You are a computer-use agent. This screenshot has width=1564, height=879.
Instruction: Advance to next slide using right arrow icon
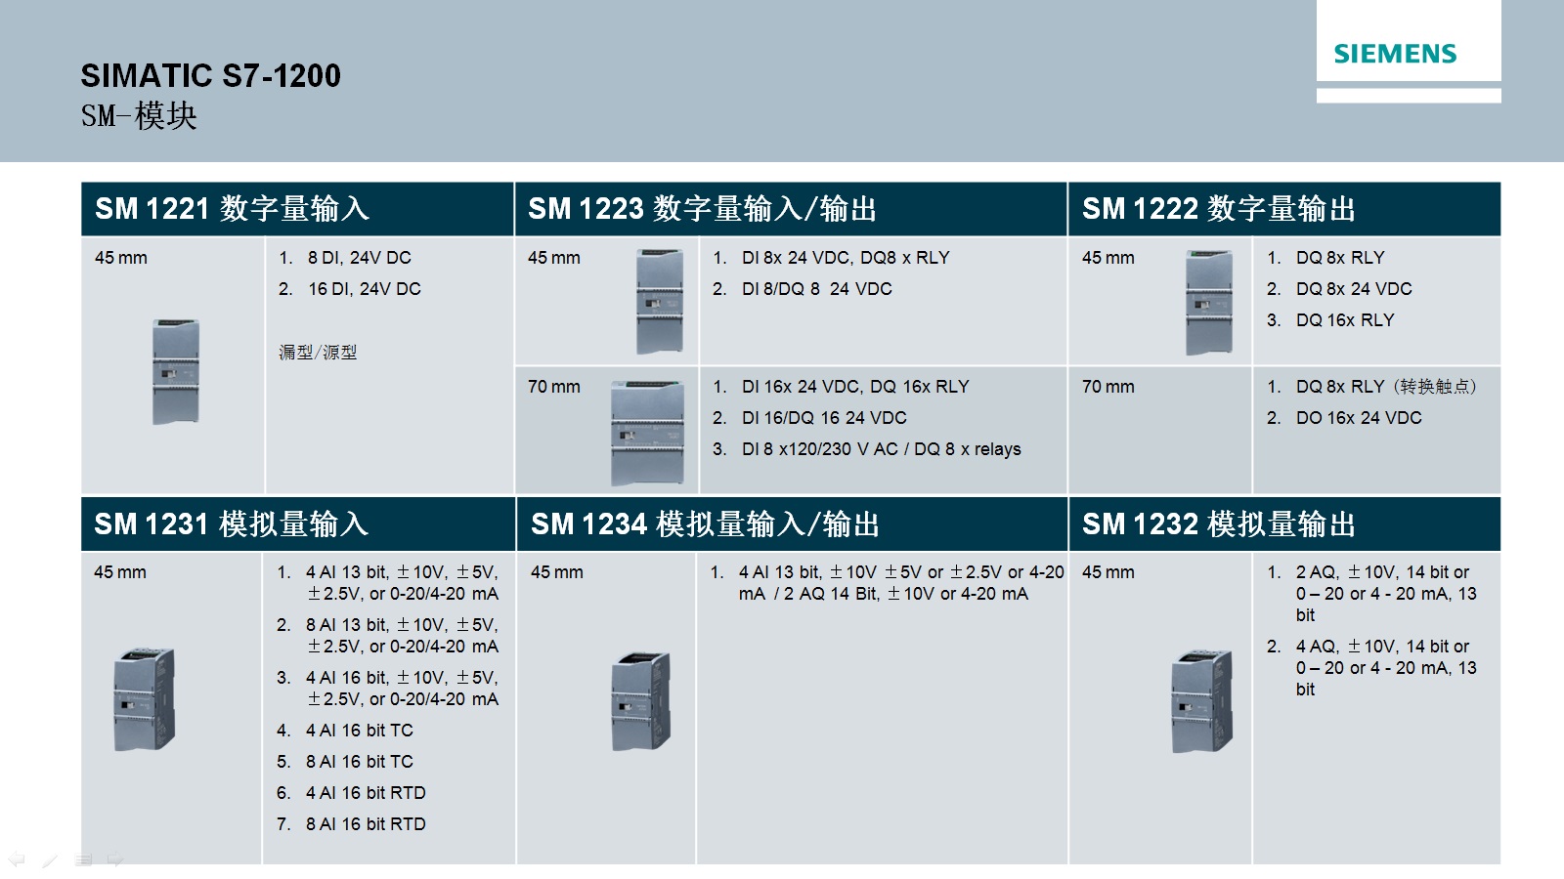(115, 859)
